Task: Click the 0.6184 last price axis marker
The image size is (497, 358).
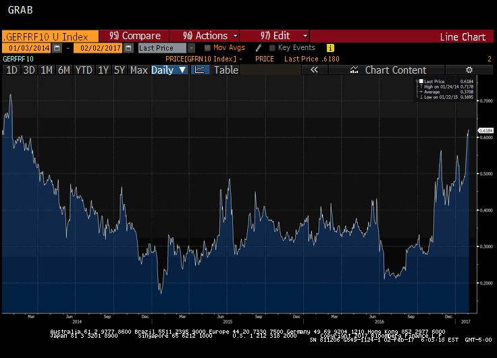Action: [486, 130]
